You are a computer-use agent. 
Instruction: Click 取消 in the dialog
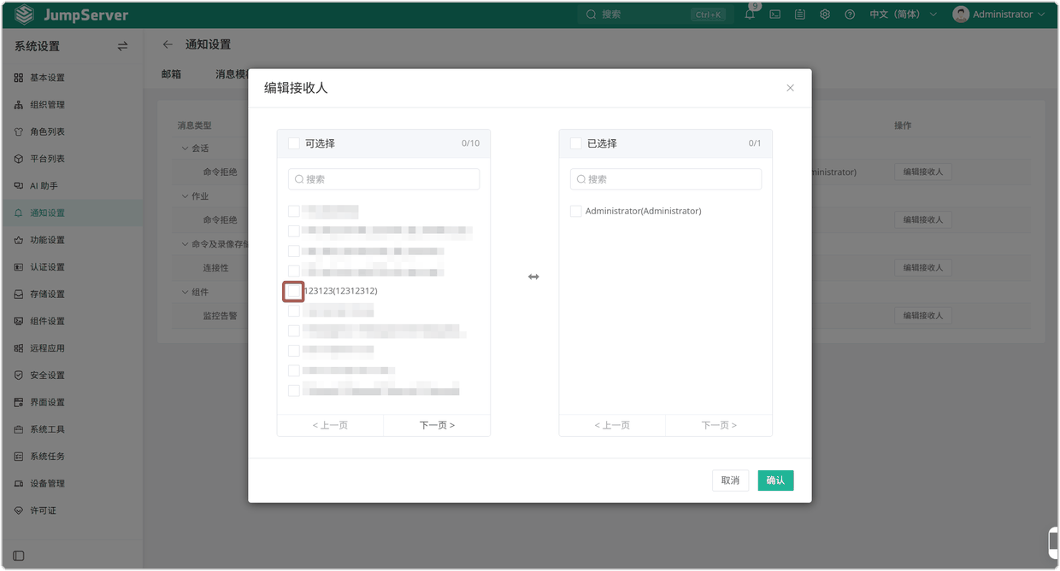(x=730, y=481)
